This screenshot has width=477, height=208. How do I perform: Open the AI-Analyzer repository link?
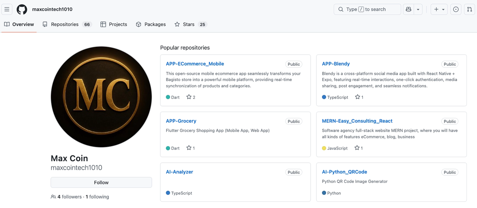click(x=179, y=172)
